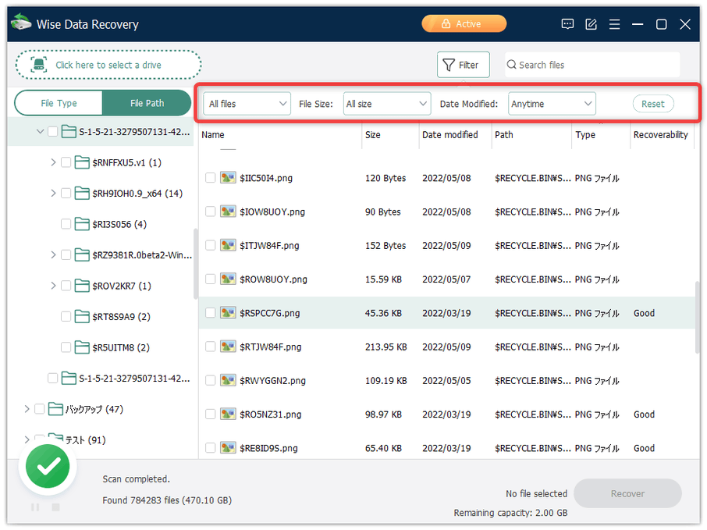Click the image icon for $IIC50I4.png

(x=228, y=178)
